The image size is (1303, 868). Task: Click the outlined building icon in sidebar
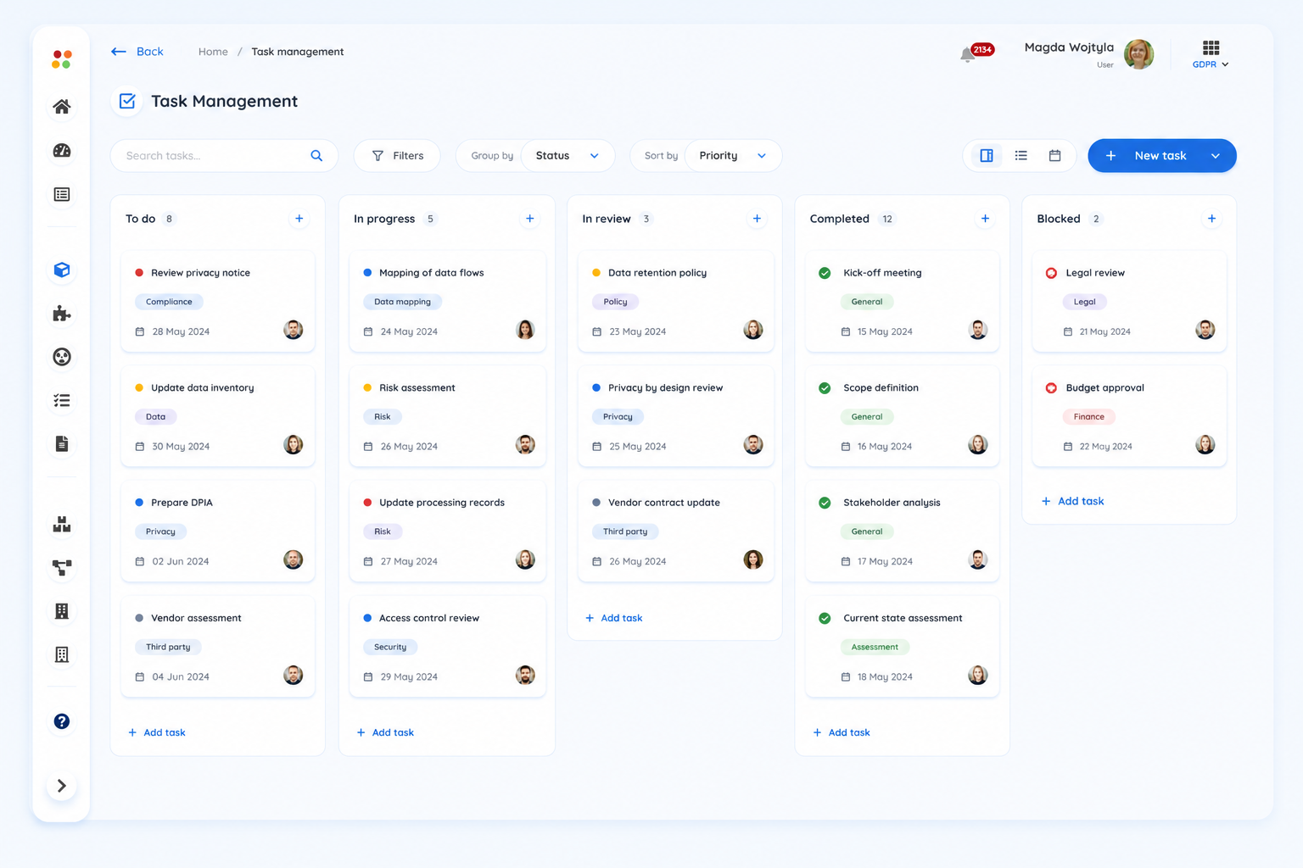click(x=62, y=654)
